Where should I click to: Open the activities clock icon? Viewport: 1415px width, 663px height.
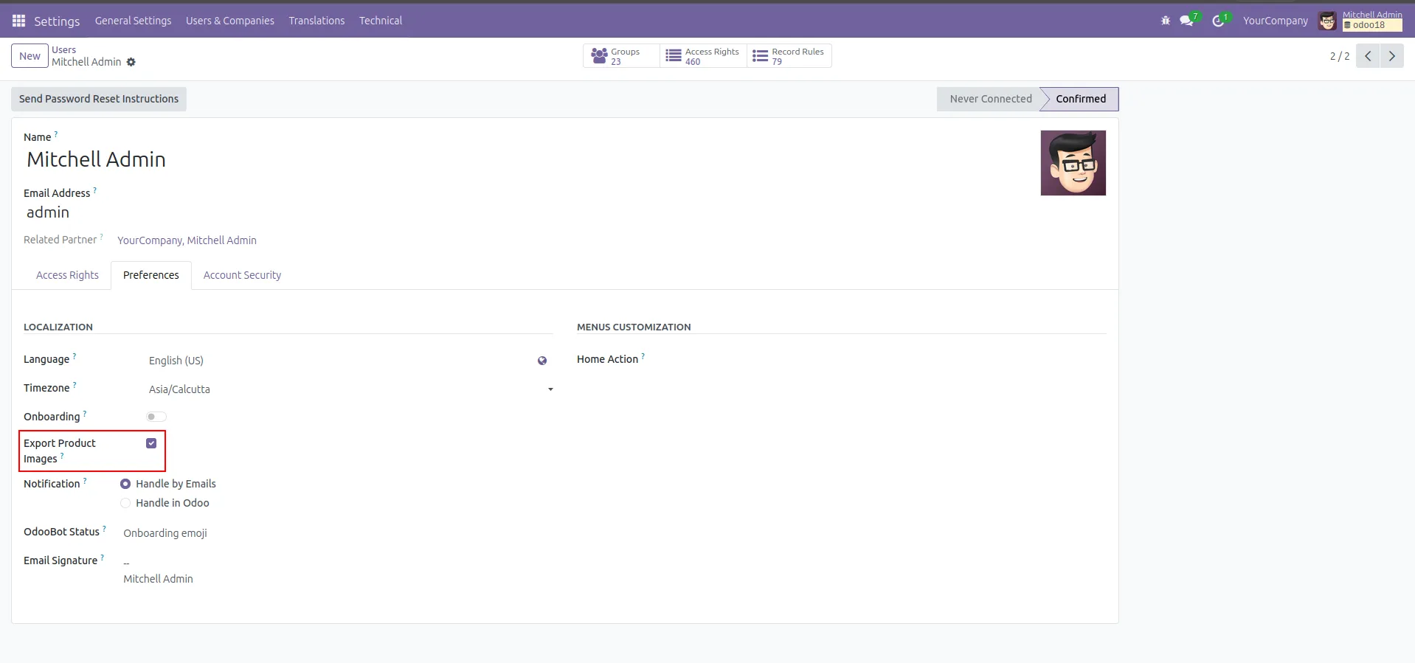[1218, 21]
